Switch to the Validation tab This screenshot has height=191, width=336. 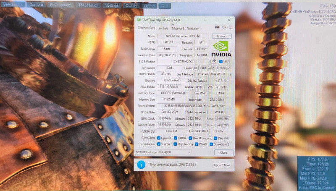[x=193, y=28]
